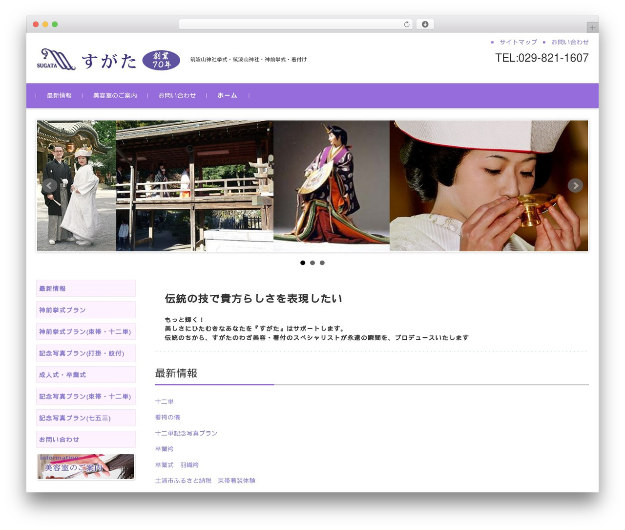Viewport: 625px width, 530px height.
Task: Open the 十二単 news link
Action: pos(165,401)
